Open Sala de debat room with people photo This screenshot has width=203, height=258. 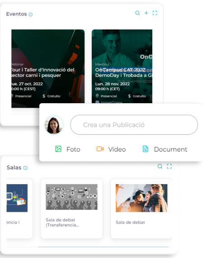pos(142,198)
